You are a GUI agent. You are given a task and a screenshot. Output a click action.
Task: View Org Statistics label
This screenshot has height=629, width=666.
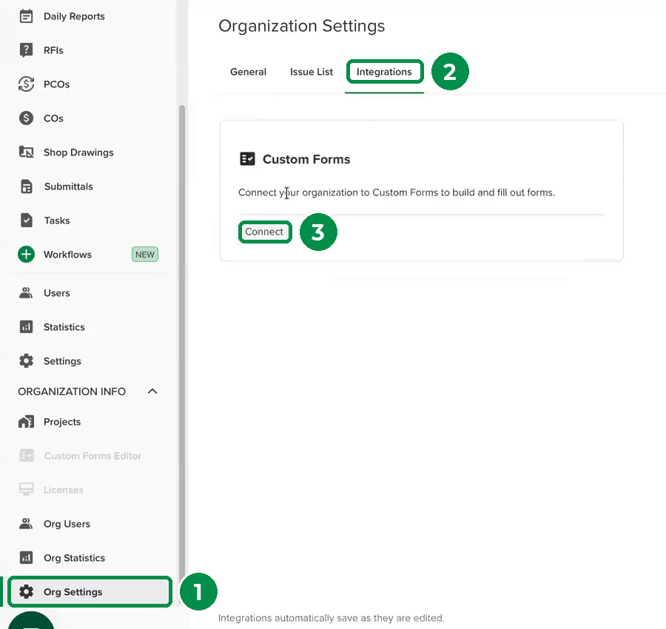(x=74, y=558)
